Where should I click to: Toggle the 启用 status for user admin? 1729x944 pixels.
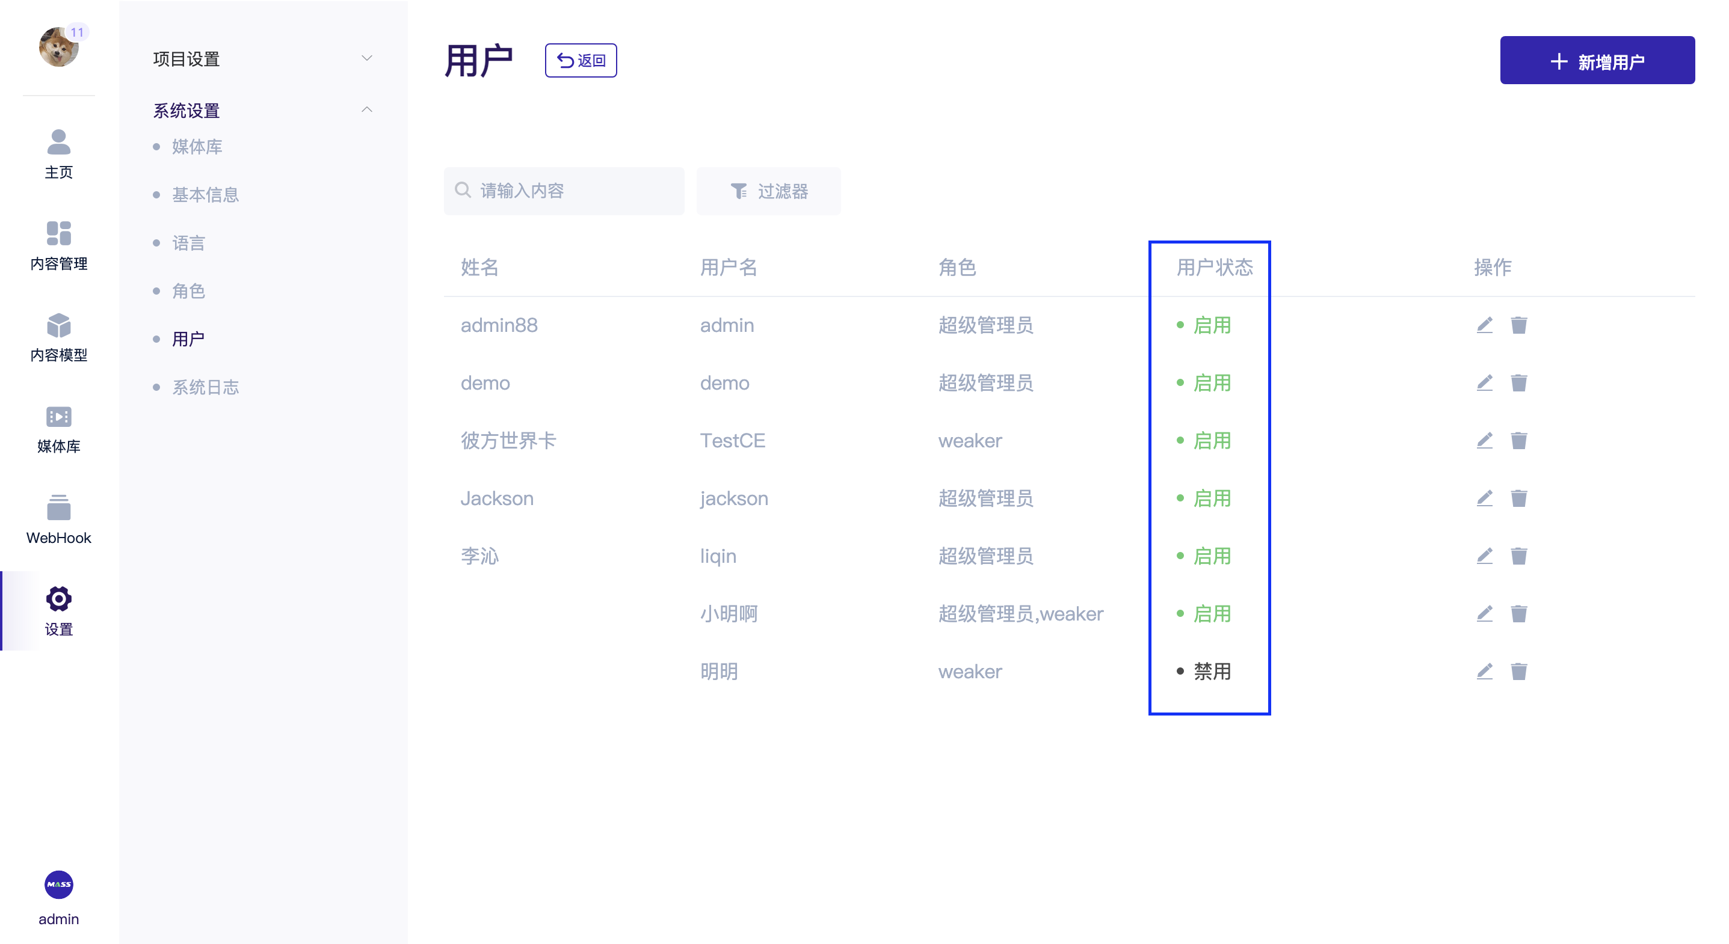[x=1212, y=325]
